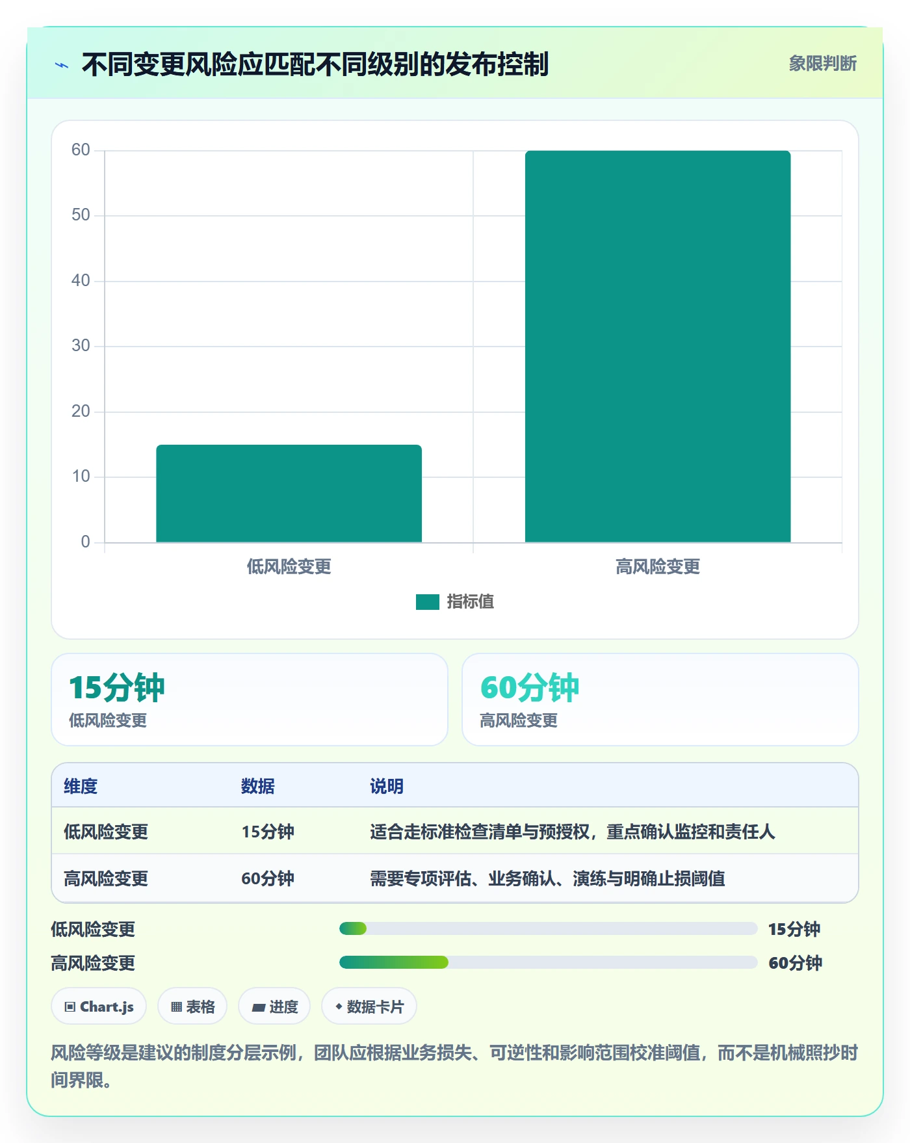Click the 象限判断 label in the header
910x1143 pixels.
[x=822, y=64]
